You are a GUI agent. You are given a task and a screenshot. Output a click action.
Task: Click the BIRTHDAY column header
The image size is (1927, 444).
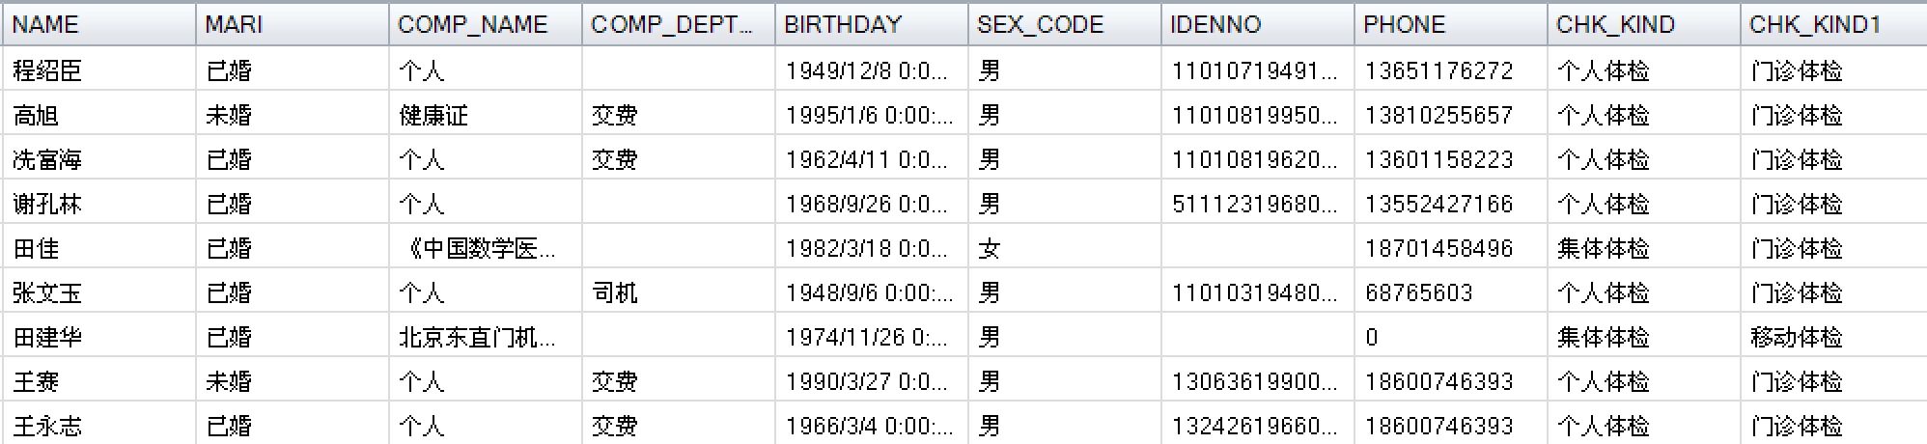[x=871, y=24]
